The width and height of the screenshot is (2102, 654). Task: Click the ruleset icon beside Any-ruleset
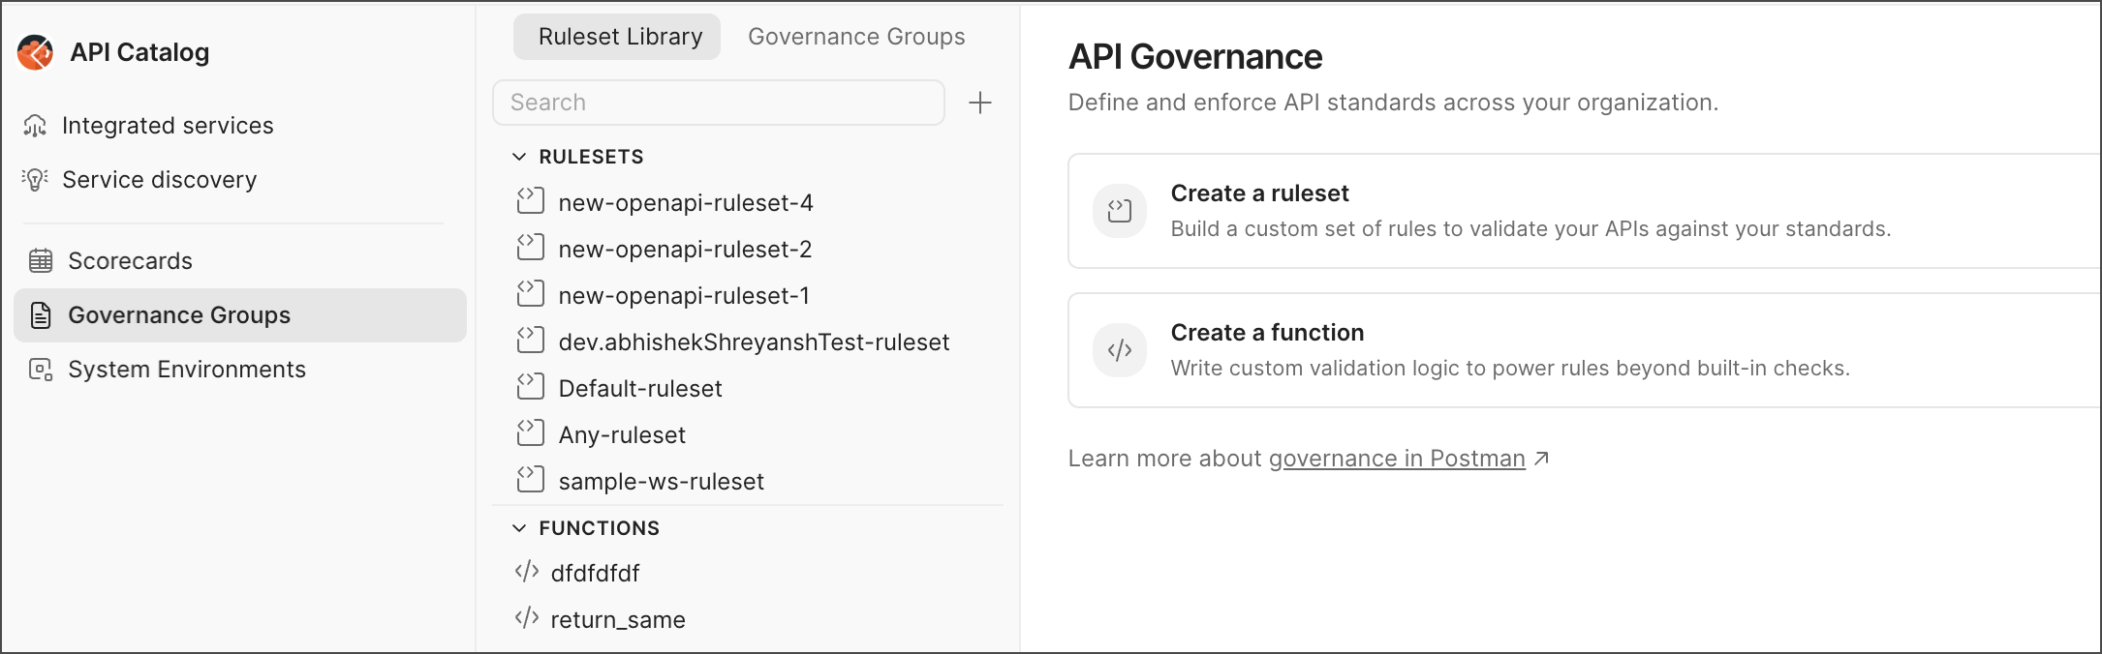(x=531, y=433)
